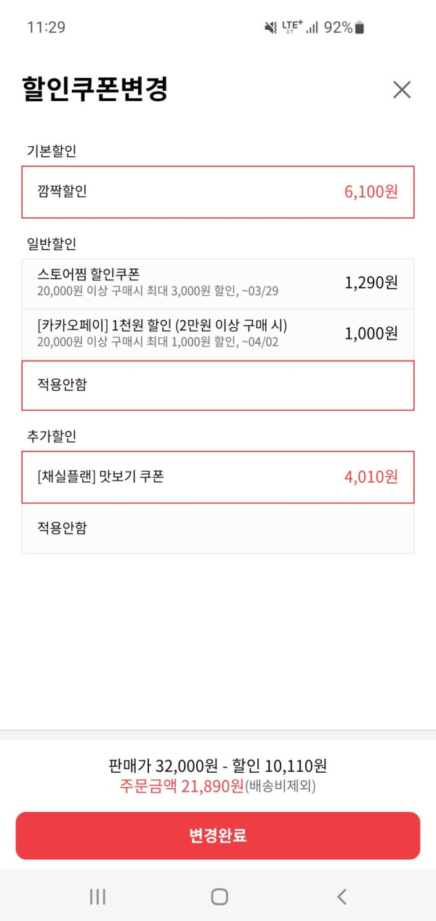Tap the 4,010원 맛보기 쿠폰 amount
436x921 pixels.
click(x=371, y=477)
